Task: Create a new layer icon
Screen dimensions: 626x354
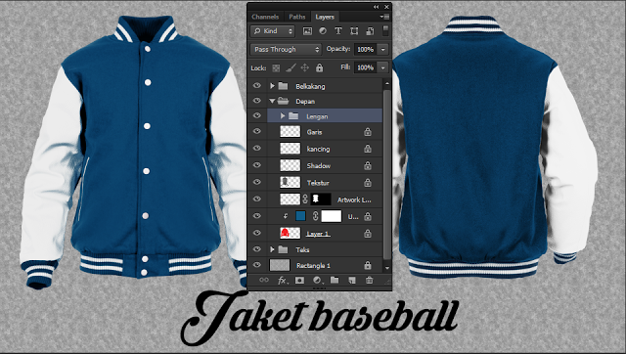Action: click(x=352, y=280)
